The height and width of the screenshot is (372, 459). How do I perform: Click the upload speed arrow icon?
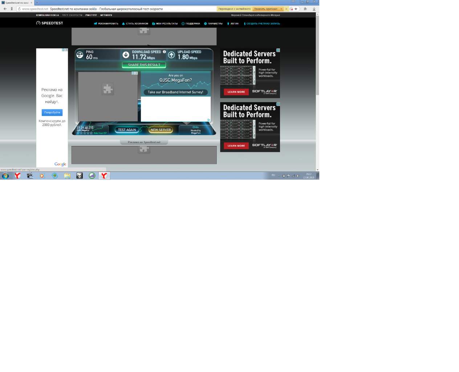(x=171, y=55)
